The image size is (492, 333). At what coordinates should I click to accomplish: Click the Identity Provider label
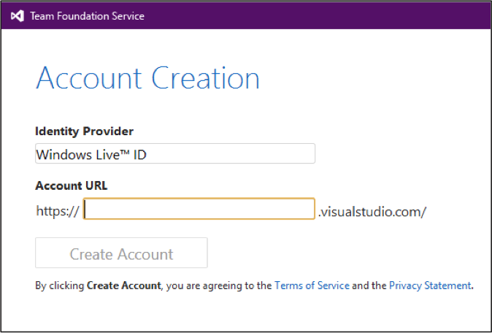pyautogui.click(x=85, y=131)
